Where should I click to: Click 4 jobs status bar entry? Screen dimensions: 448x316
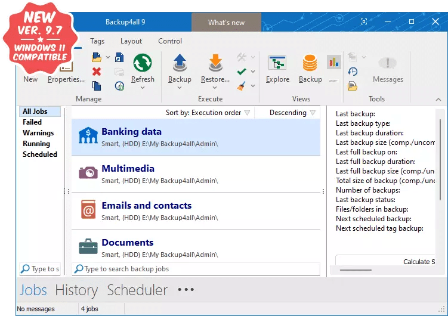click(x=89, y=309)
